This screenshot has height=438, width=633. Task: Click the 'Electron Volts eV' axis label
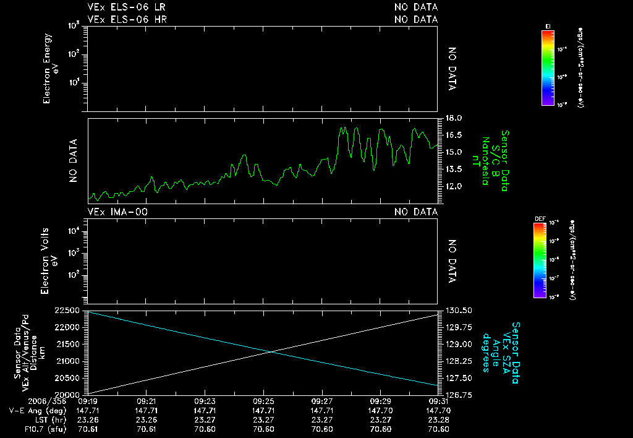[48, 261]
